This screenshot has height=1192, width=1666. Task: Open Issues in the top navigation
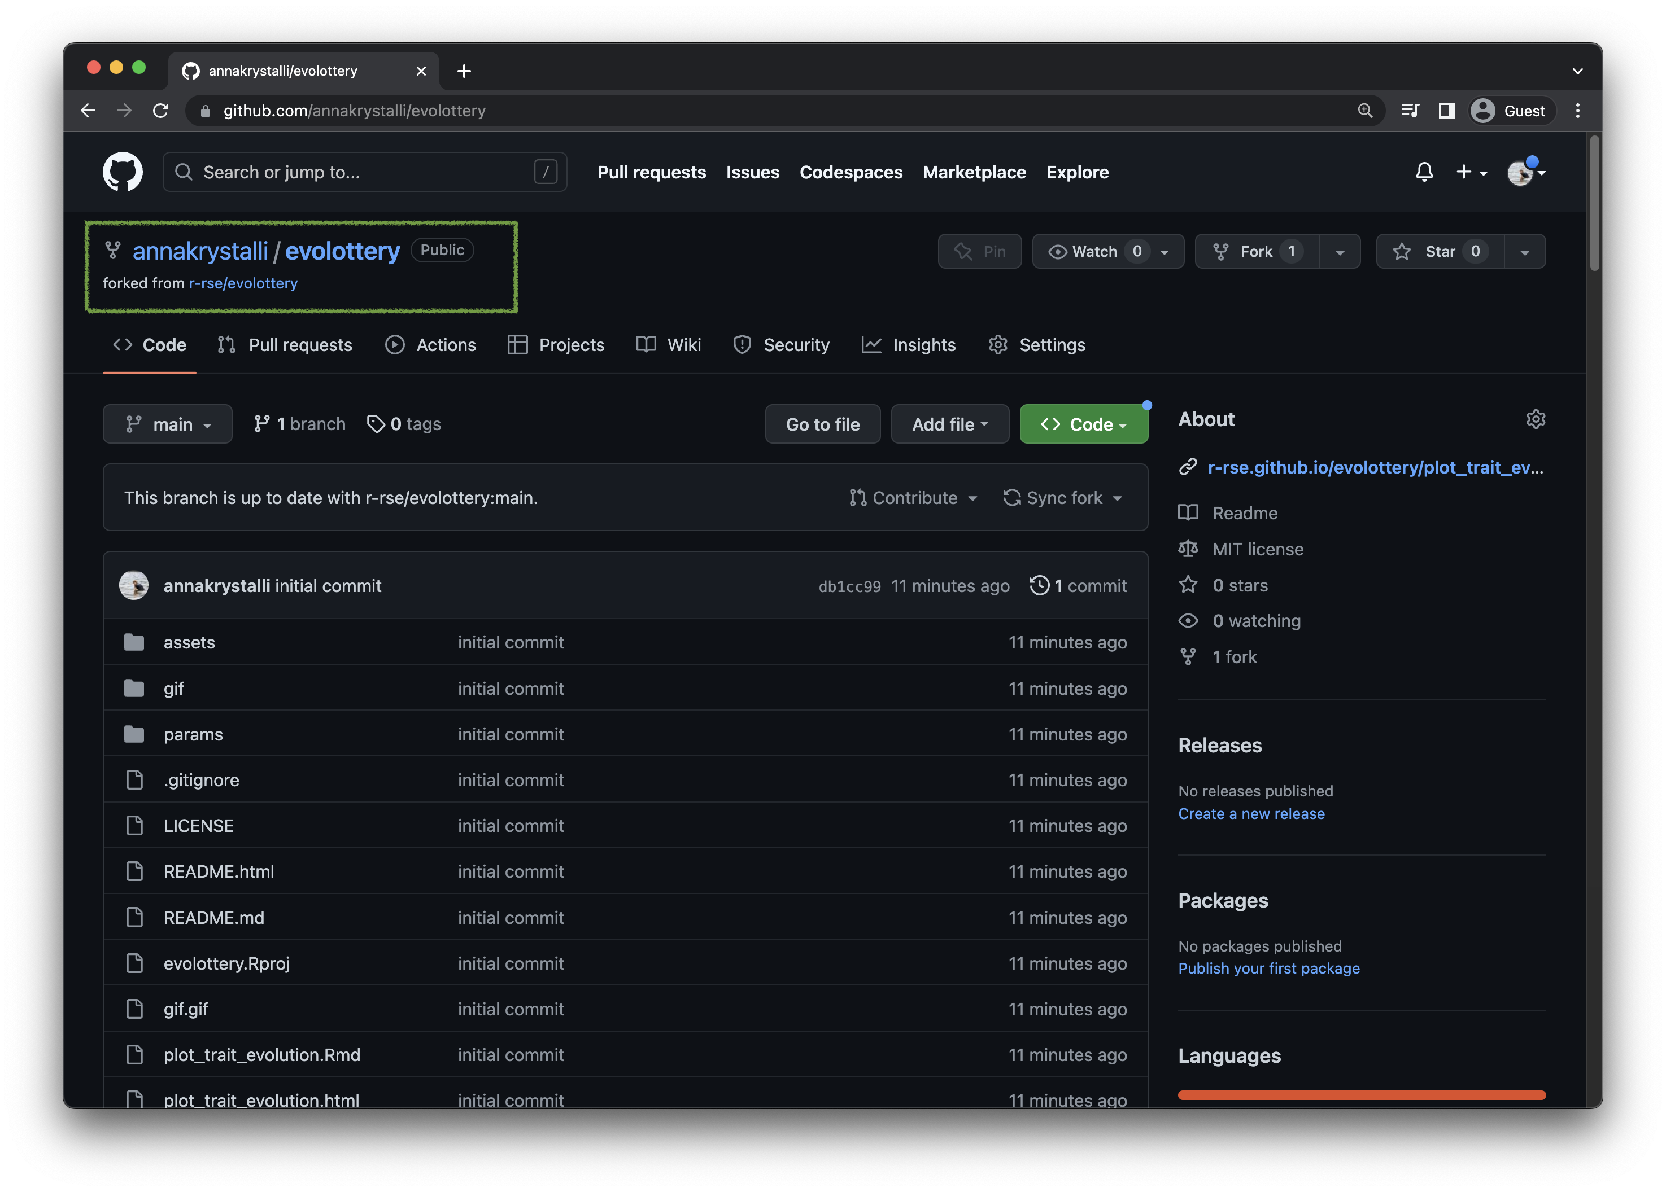point(752,172)
